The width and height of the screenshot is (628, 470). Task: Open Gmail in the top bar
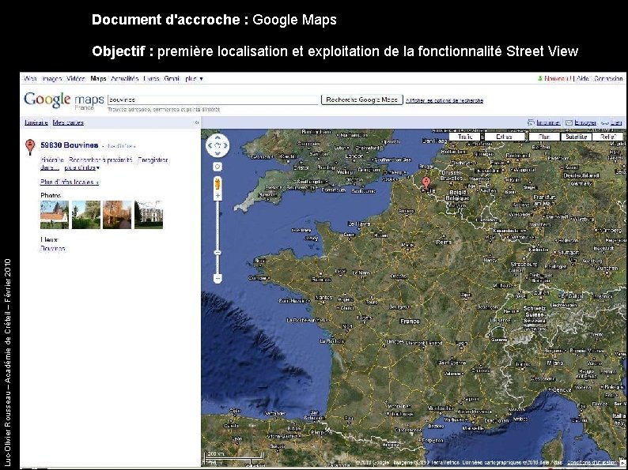(x=172, y=78)
